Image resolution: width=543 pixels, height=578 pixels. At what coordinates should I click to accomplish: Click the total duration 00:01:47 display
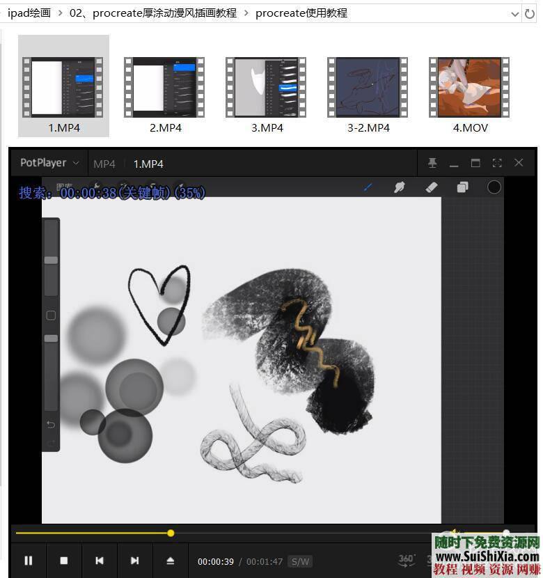[265, 561]
